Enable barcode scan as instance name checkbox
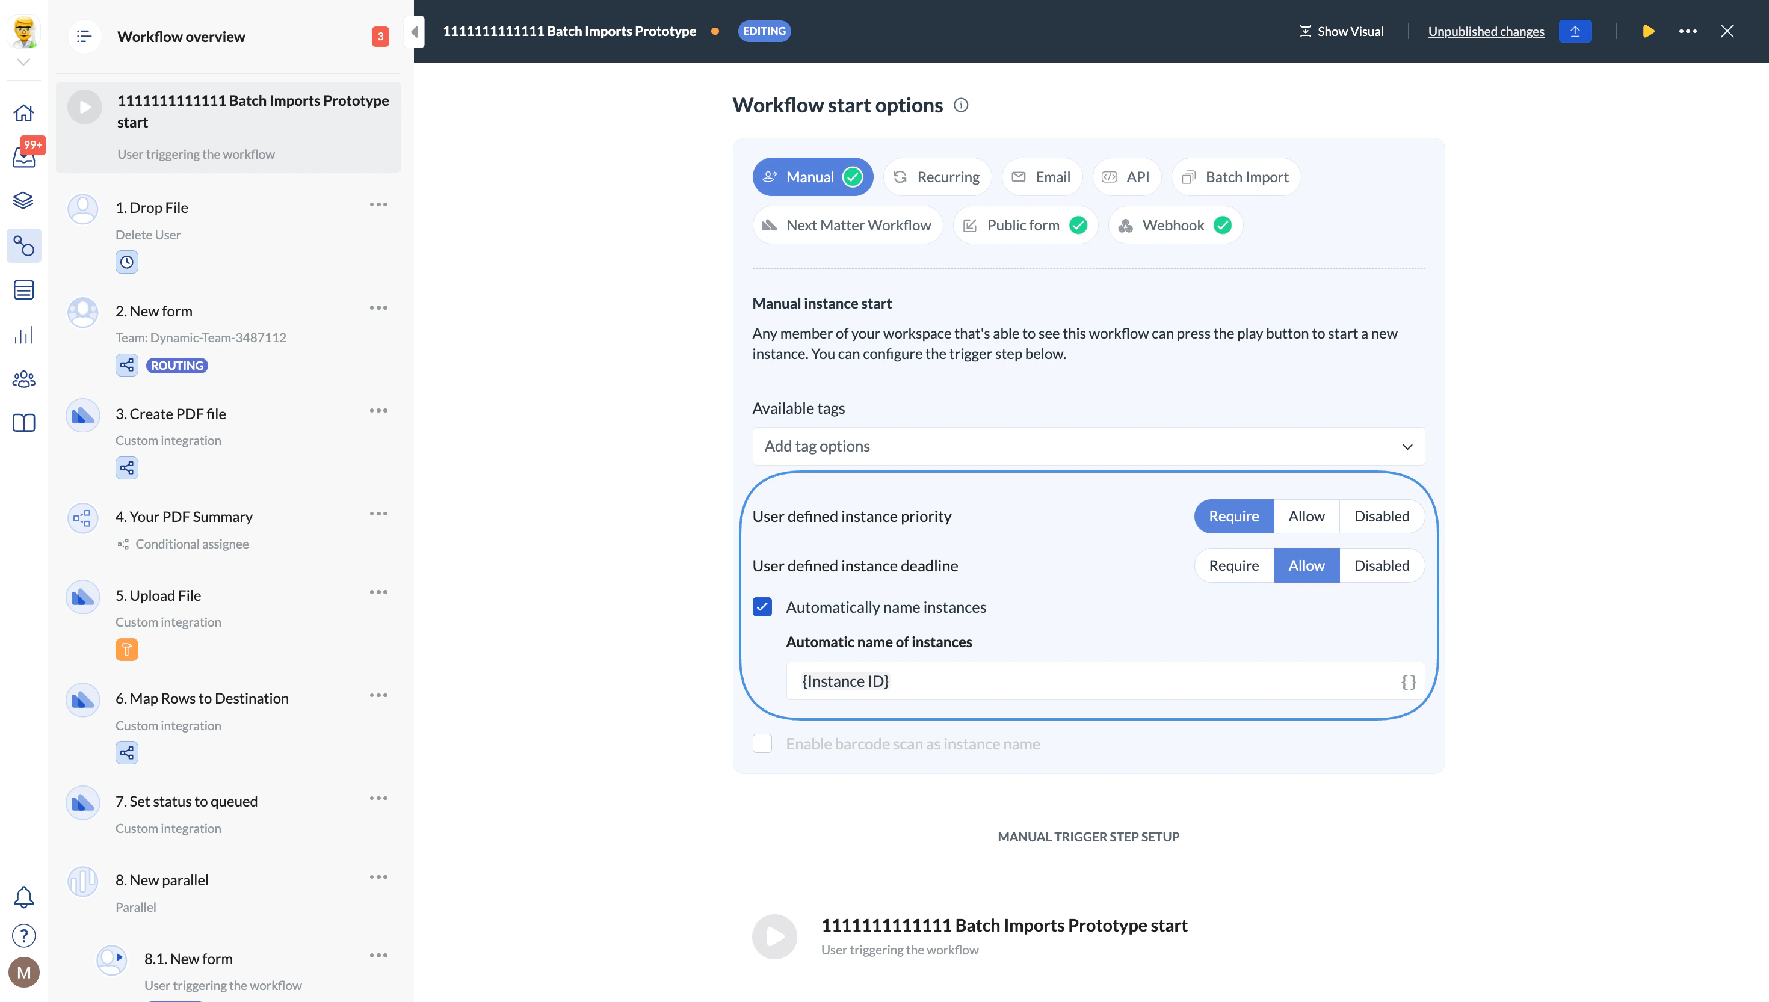1769x1002 pixels. pyautogui.click(x=762, y=743)
